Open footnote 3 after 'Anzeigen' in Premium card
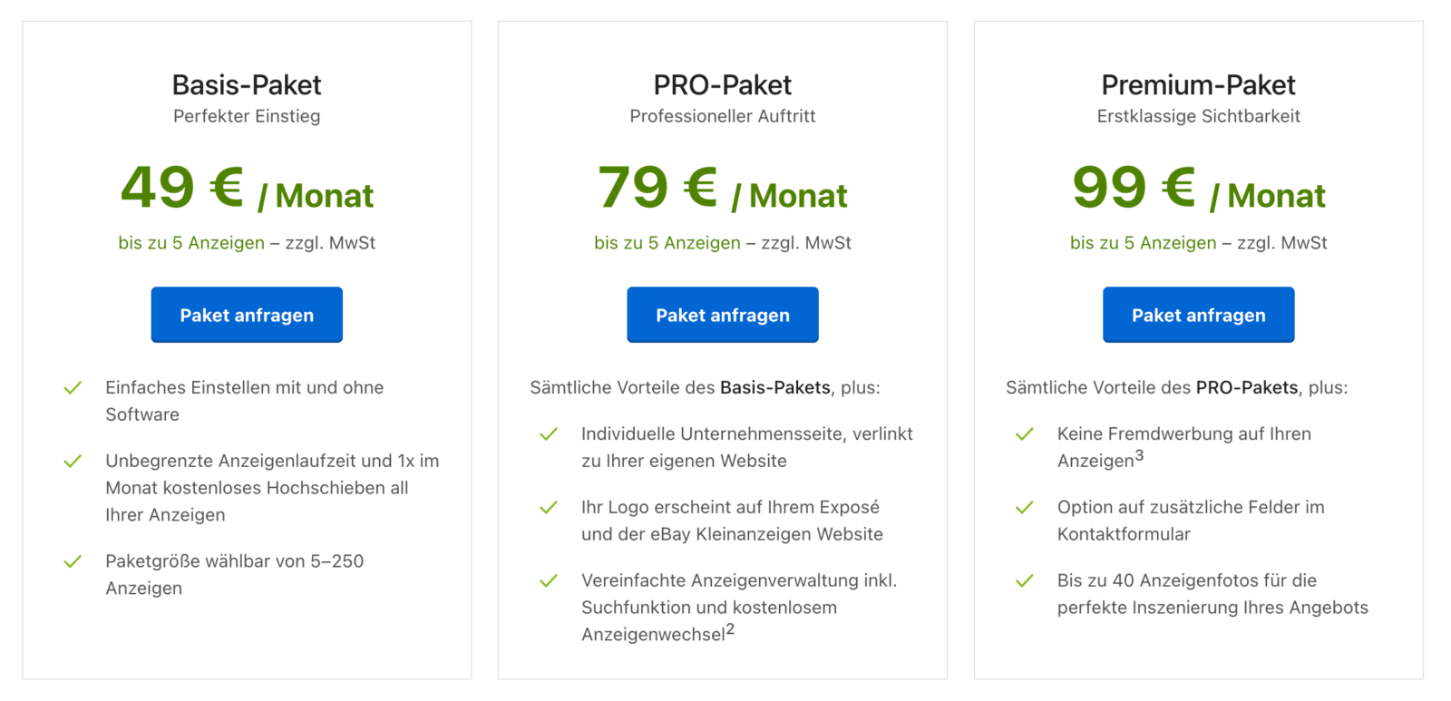 [1139, 455]
